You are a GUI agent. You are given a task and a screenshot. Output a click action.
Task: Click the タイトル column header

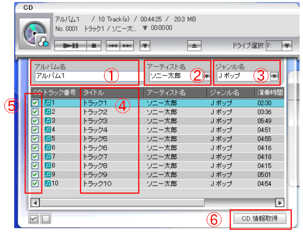pos(110,92)
